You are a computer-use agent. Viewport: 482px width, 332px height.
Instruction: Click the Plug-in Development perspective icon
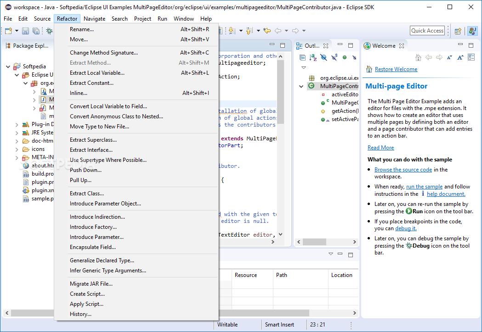(x=472, y=31)
